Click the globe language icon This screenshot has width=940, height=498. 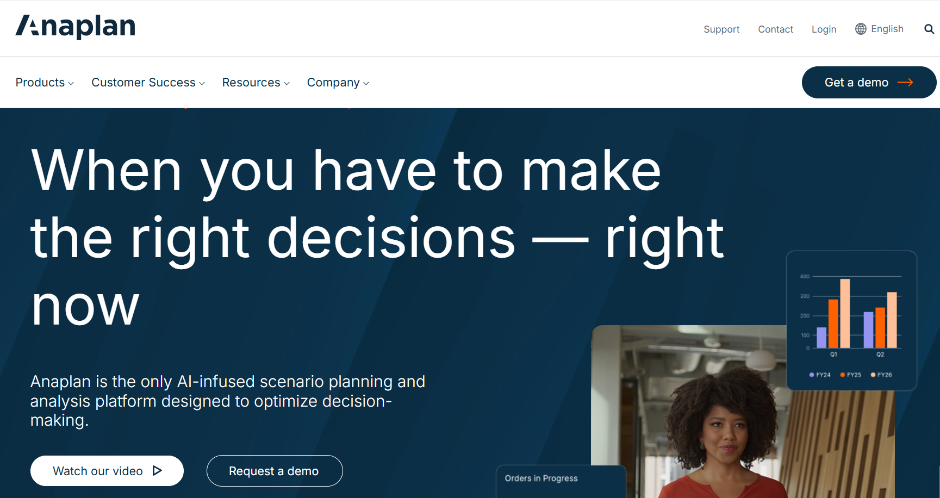[861, 29]
